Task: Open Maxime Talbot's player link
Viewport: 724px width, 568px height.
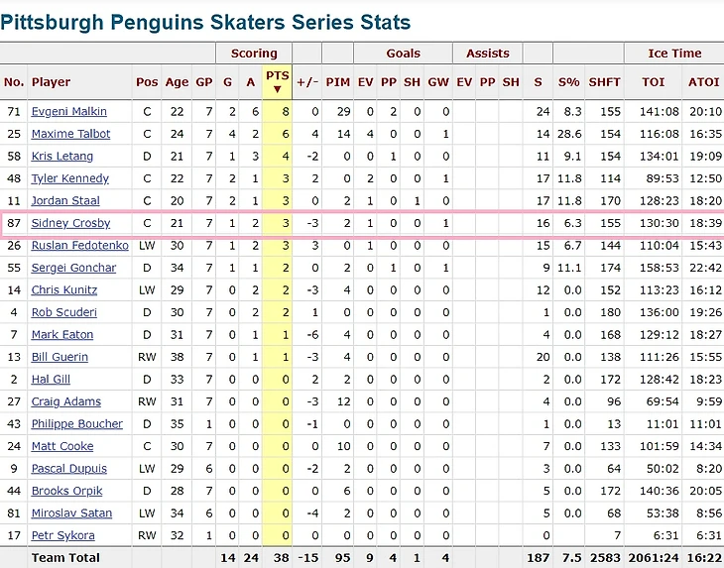Action: click(70, 134)
